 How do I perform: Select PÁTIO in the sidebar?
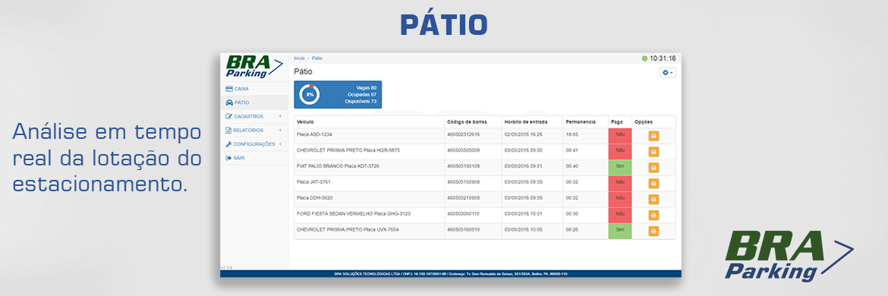pyautogui.click(x=254, y=102)
